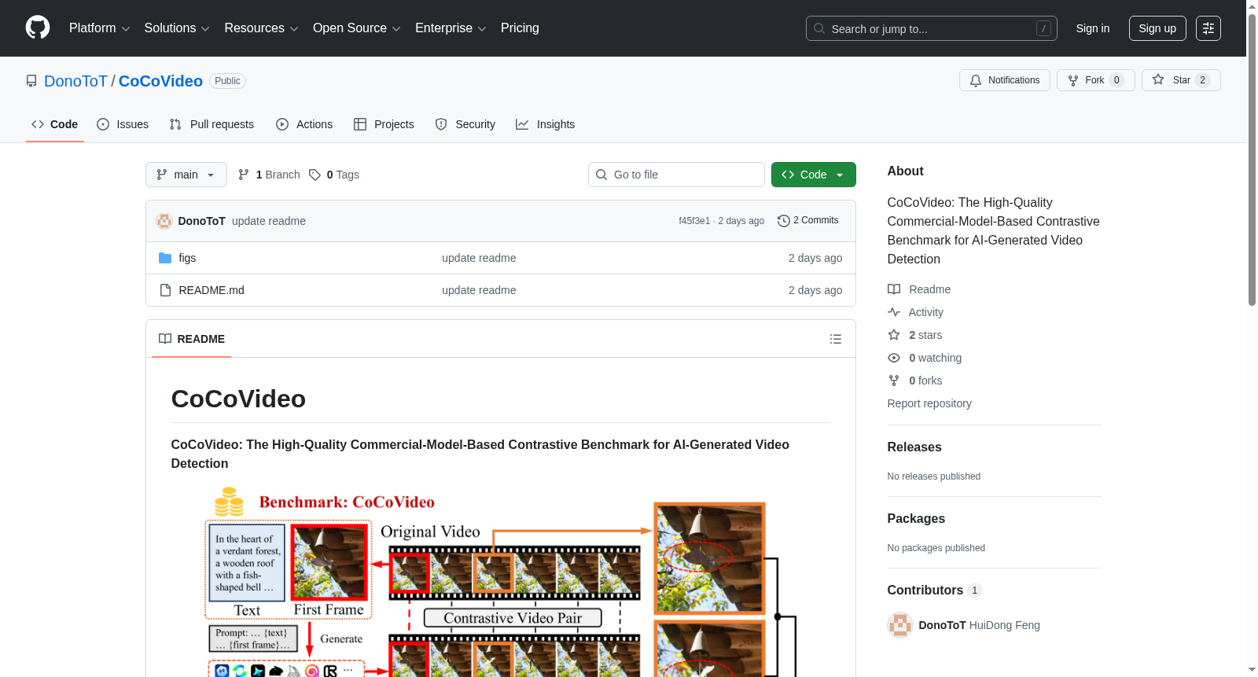Image resolution: width=1258 pixels, height=677 pixels.
Task: Click the tag icon beside Tags
Action: [314, 175]
